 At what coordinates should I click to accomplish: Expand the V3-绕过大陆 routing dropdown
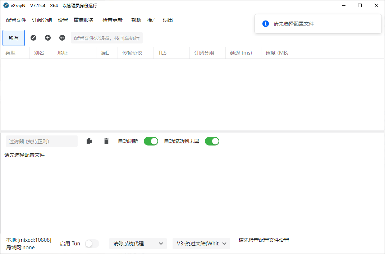click(x=201, y=244)
